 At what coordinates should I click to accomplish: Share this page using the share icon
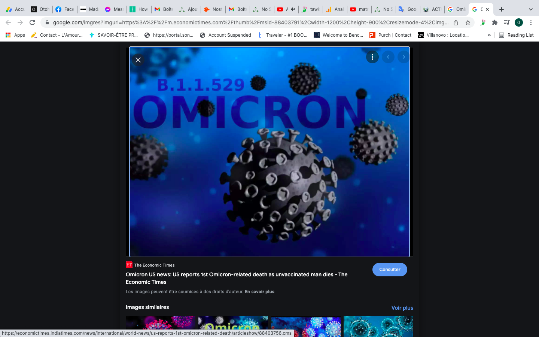[456, 22]
